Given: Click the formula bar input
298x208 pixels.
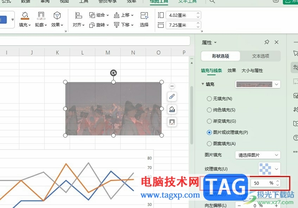Looking at the screenshot, I should tap(95, 41).
